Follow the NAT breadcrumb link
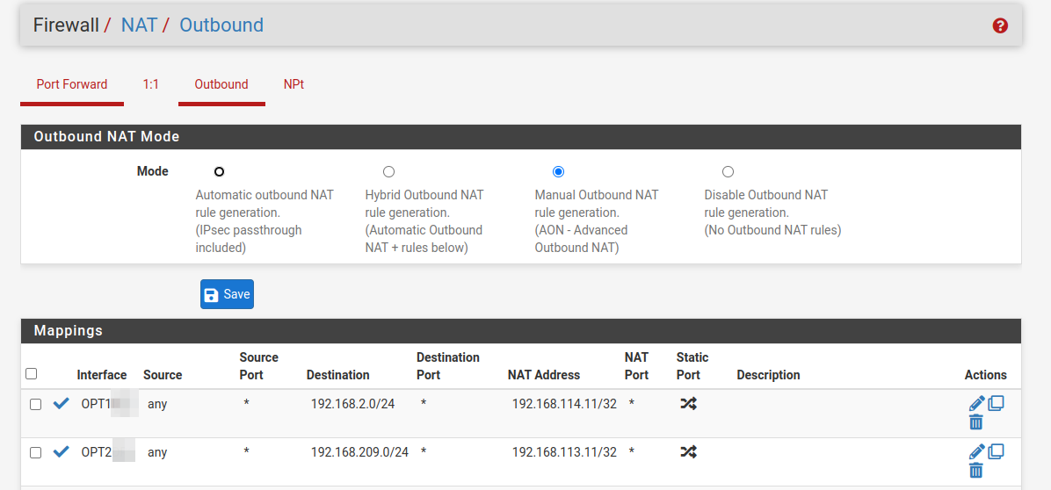 point(139,25)
